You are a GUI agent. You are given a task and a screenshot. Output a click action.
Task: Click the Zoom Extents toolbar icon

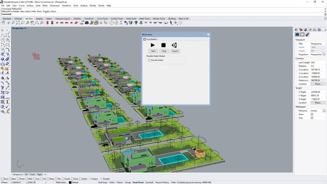click(x=18, y=22)
